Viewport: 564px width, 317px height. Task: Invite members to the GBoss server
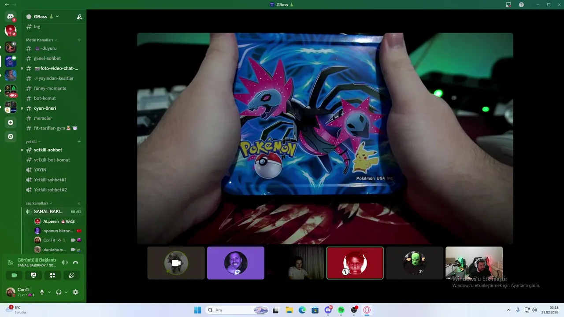[79, 17]
